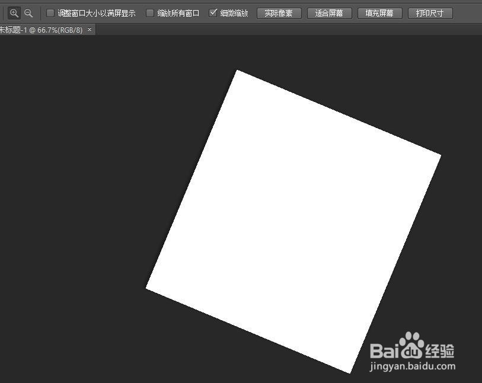Viewport: 482px width, 383px height.
Task: Select the Zoom In magnifier icon
Action: coord(14,12)
